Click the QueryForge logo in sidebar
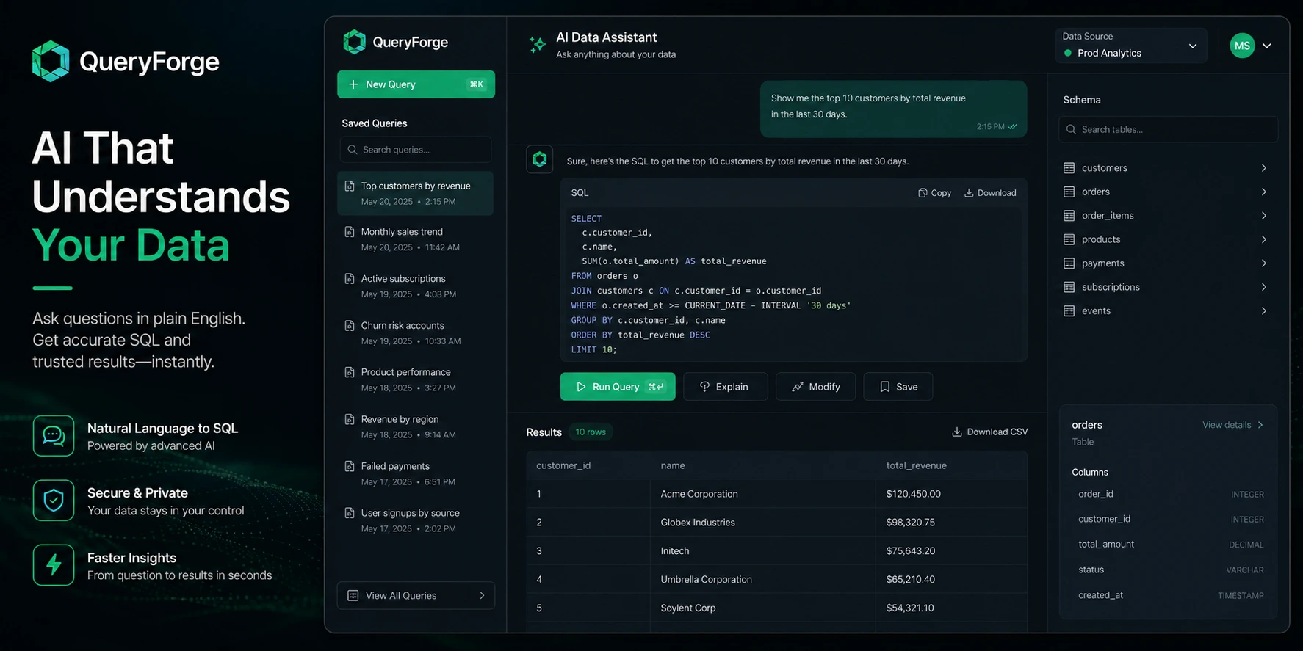Image resolution: width=1303 pixels, height=651 pixels. point(355,42)
